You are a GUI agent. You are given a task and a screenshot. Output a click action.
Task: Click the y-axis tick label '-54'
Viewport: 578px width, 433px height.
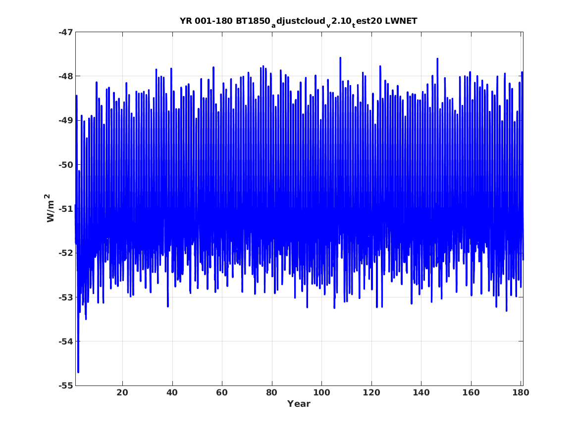tap(65, 341)
